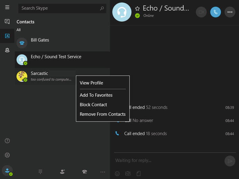Viewport: 239px width, 179px height.
Task: Open the hamburger menu
Action: click(x=7, y=7)
